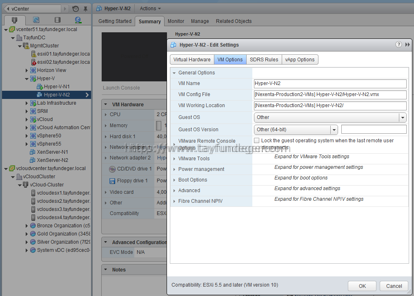
Task: Click the CD/DVD drive 1 row
Action: point(134,169)
